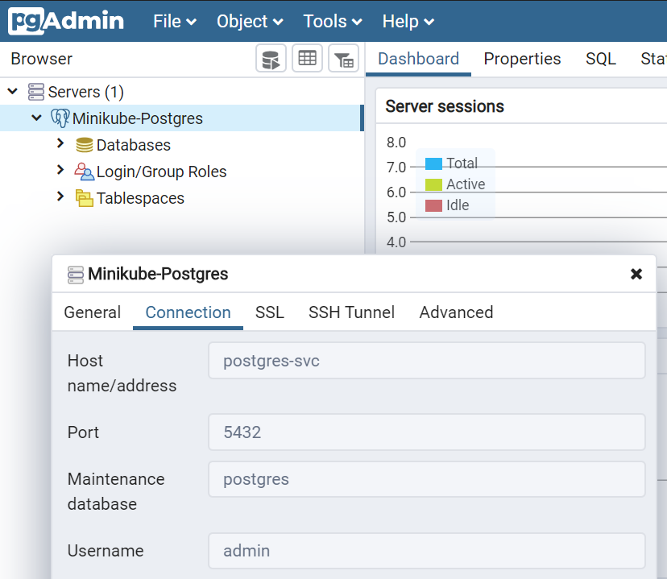Click the Port field showing 5432
This screenshot has height=579, width=667.
(x=427, y=432)
